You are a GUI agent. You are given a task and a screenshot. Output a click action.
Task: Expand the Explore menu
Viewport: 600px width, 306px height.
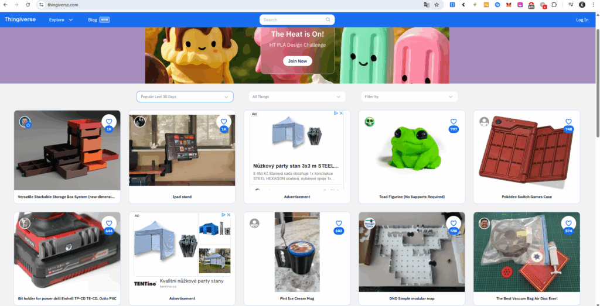(61, 20)
